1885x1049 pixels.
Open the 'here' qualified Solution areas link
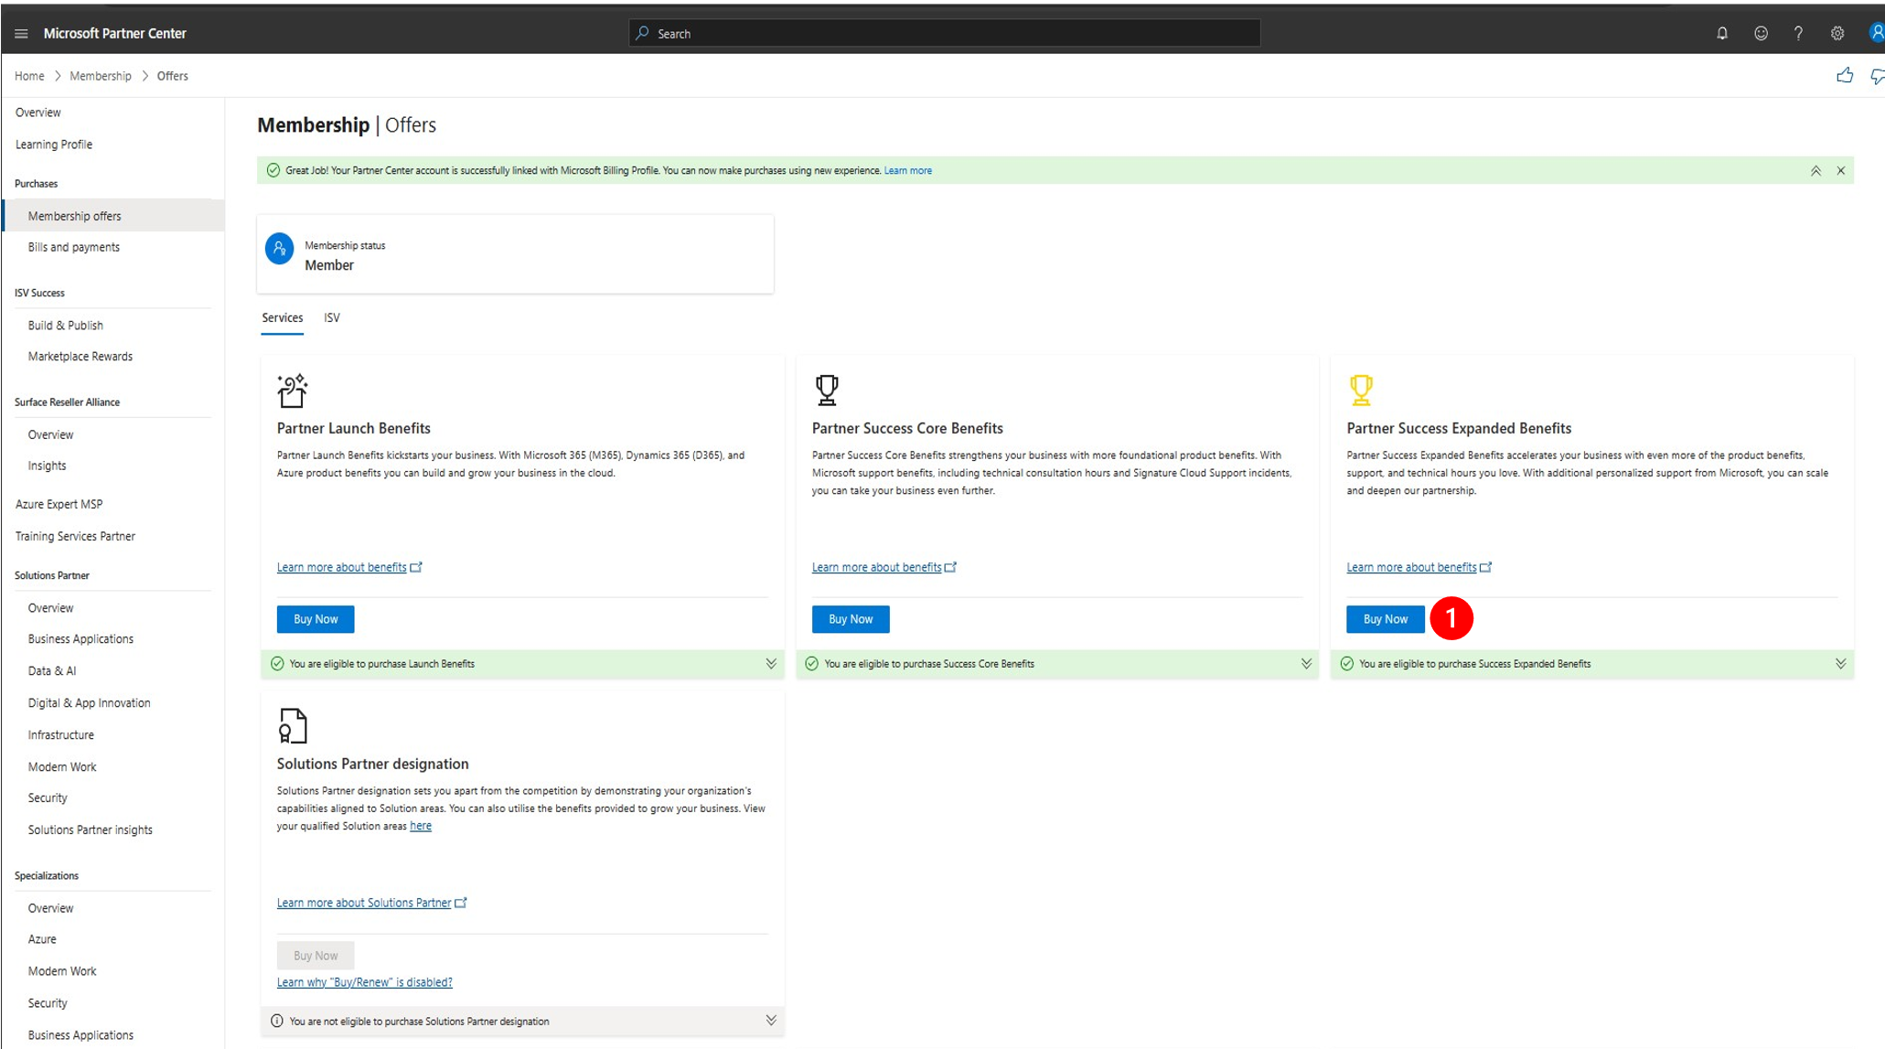(x=421, y=826)
